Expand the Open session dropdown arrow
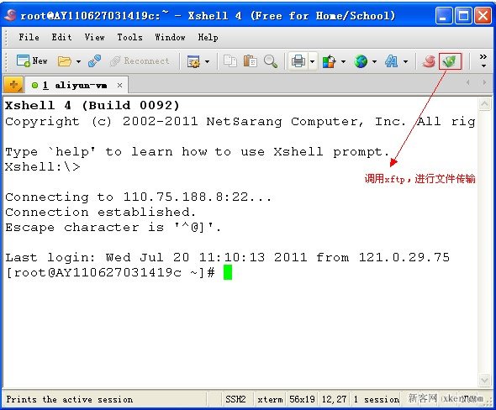 pos(78,61)
